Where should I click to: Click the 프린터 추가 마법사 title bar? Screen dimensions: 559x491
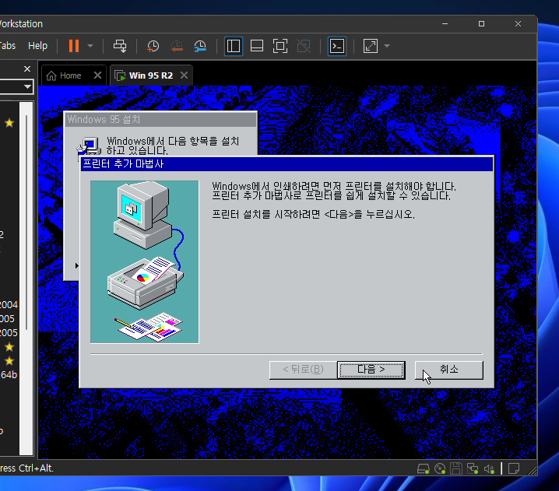287,164
